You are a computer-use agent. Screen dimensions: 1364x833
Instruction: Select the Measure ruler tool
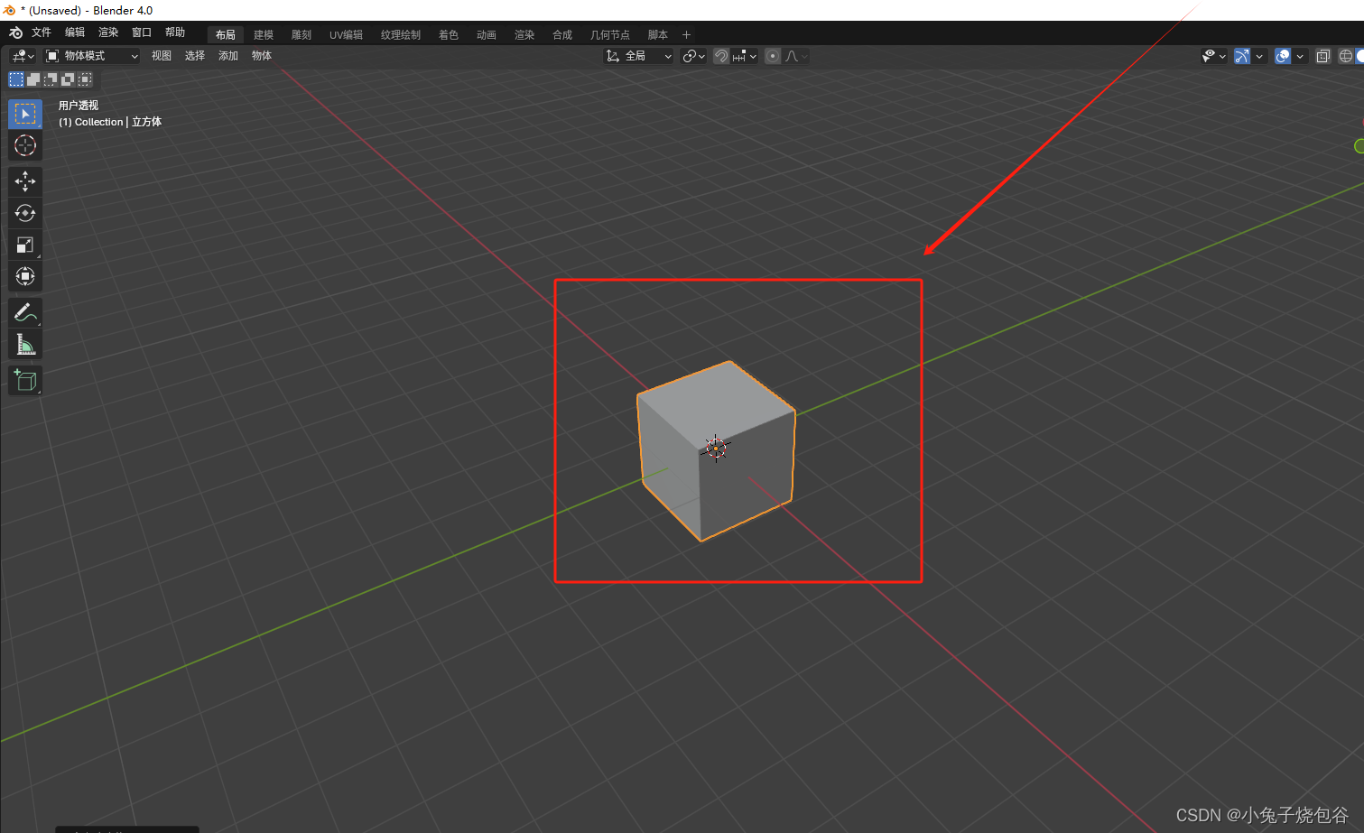coord(25,344)
